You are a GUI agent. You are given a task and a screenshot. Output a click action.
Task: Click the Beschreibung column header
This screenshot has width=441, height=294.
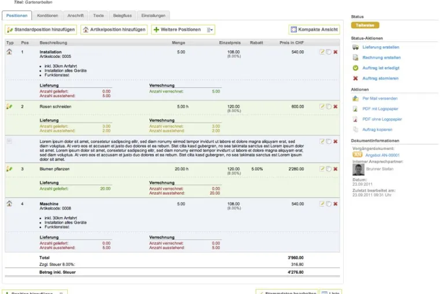(53, 43)
